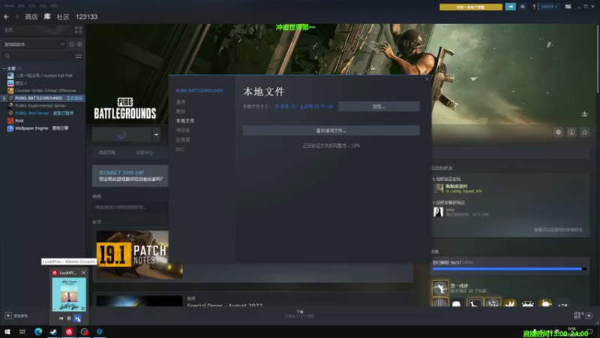Open the play button dropdown arrow

point(156,134)
